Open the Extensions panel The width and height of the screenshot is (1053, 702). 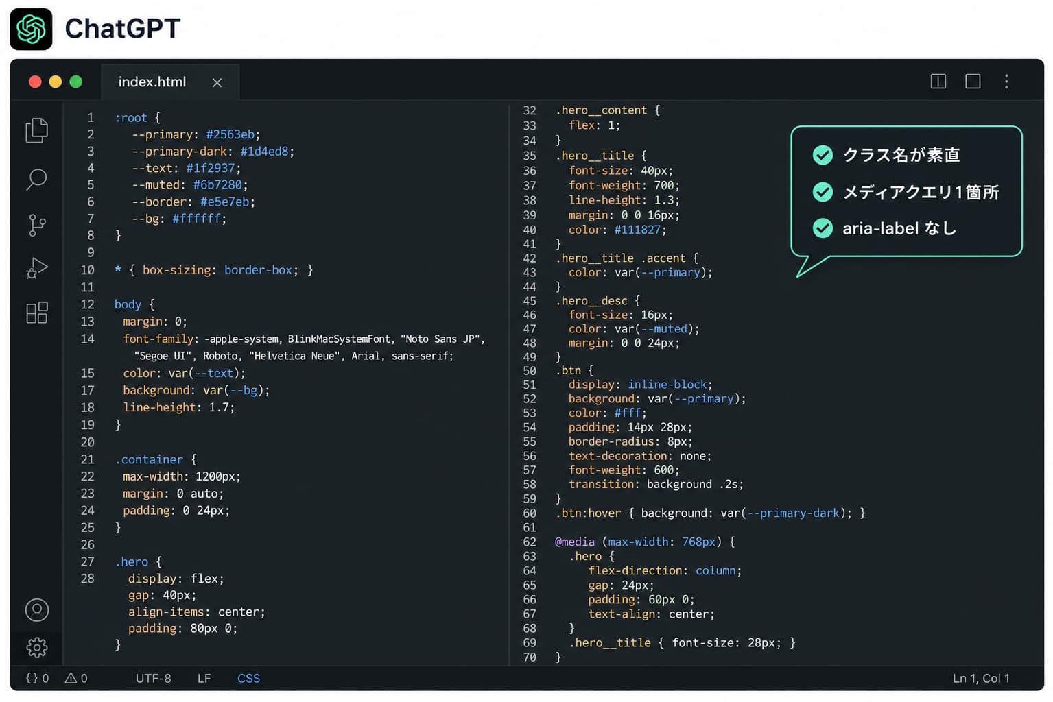(36, 313)
